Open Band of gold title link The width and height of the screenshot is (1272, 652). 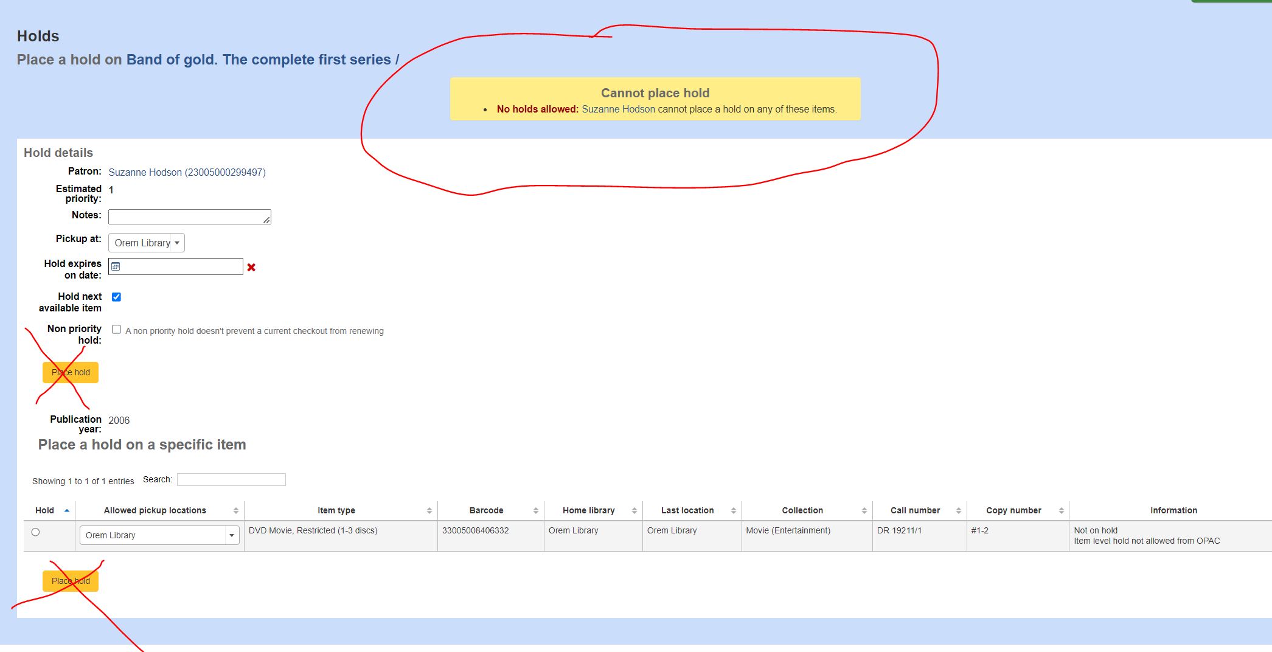pyautogui.click(x=259, y=60)
